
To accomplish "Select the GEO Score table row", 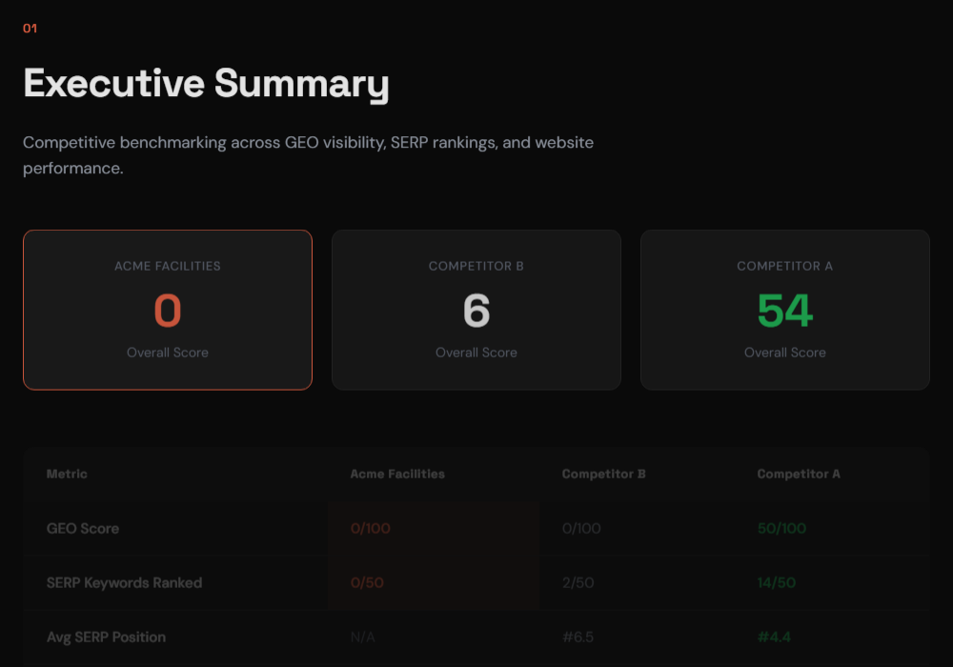I will [476, 528].
